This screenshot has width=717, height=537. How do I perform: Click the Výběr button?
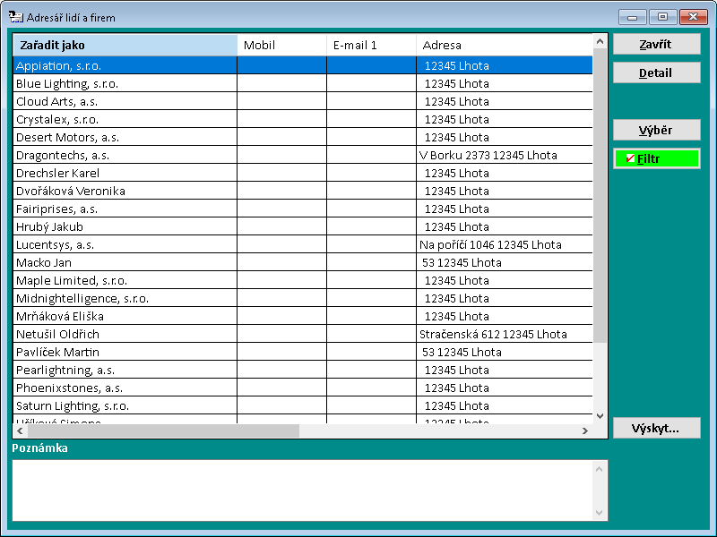tap(656, 130)
